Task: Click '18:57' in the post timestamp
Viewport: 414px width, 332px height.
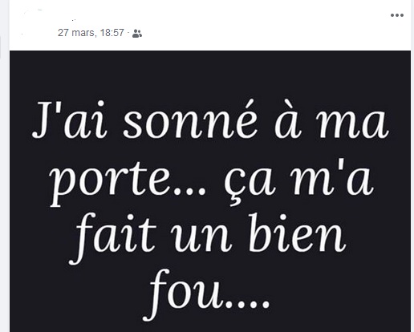Action: point(112,33)
